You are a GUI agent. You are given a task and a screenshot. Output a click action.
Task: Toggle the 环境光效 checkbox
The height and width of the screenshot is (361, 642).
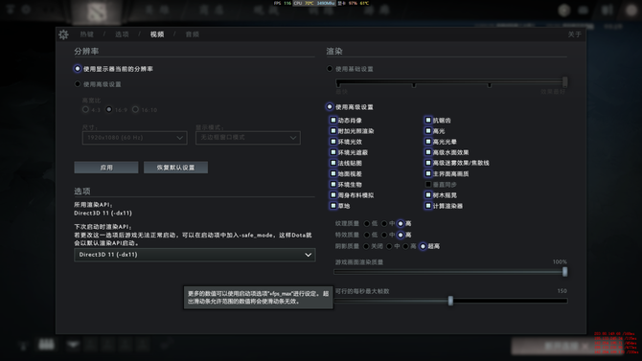[x=332, y=142]
